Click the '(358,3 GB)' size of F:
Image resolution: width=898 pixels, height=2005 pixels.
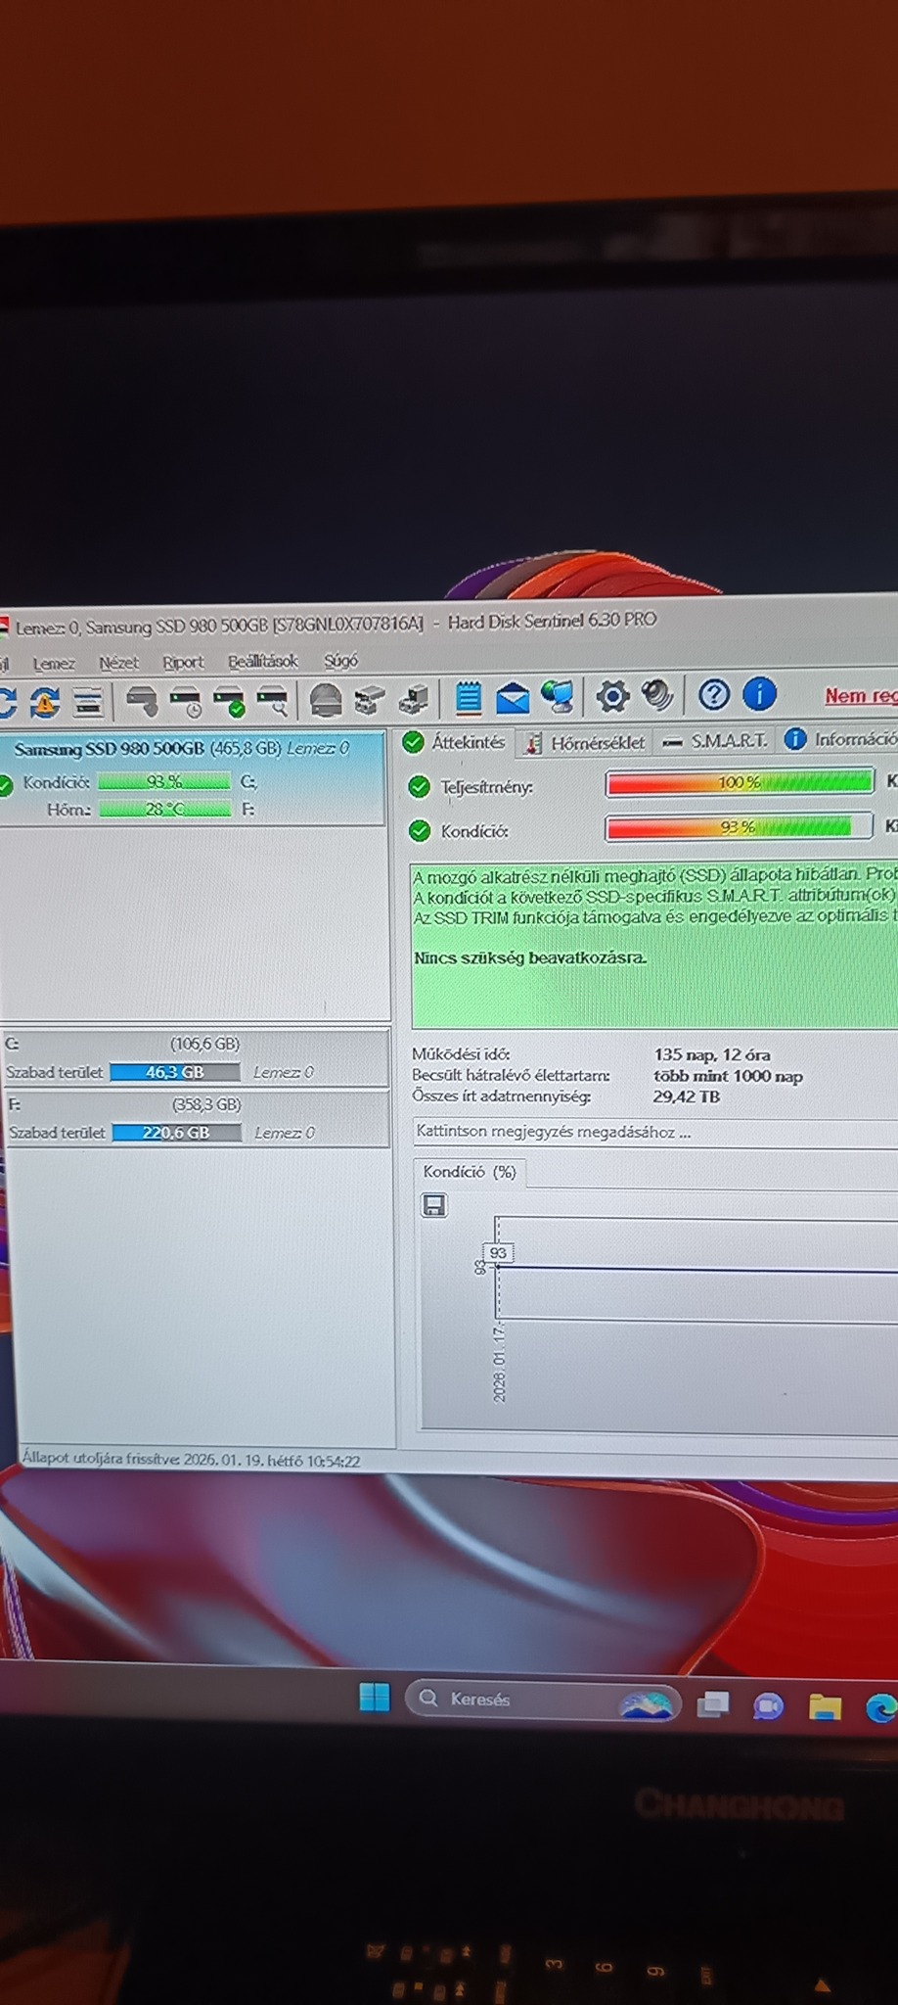206,1104
